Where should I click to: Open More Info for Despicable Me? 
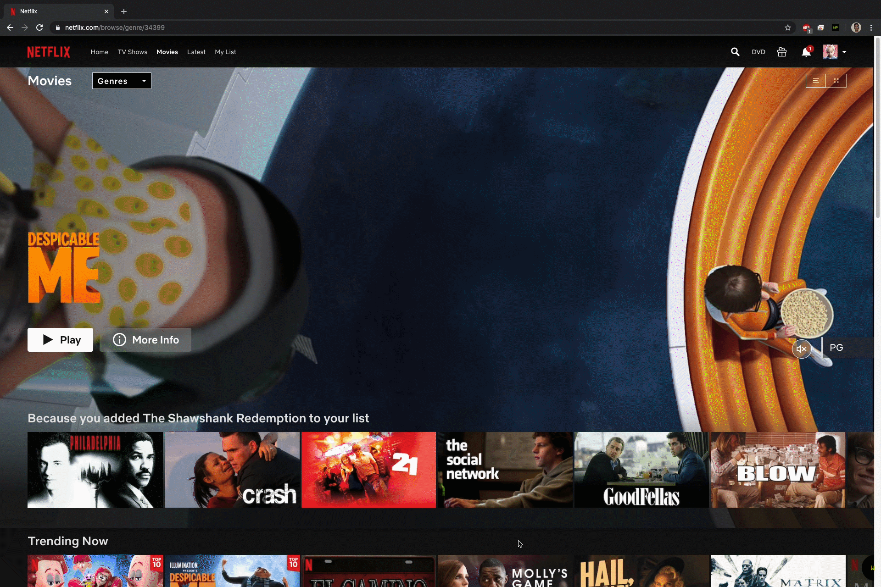pyautogui.click(x=145, y=340)
